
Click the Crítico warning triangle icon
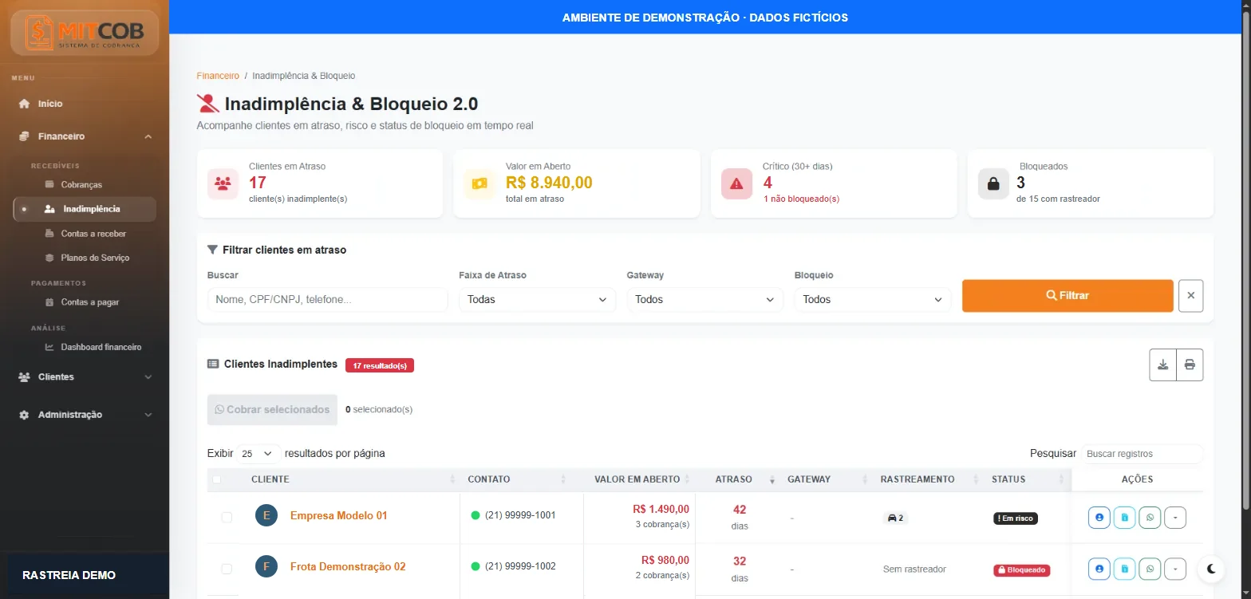pos(736,183)
